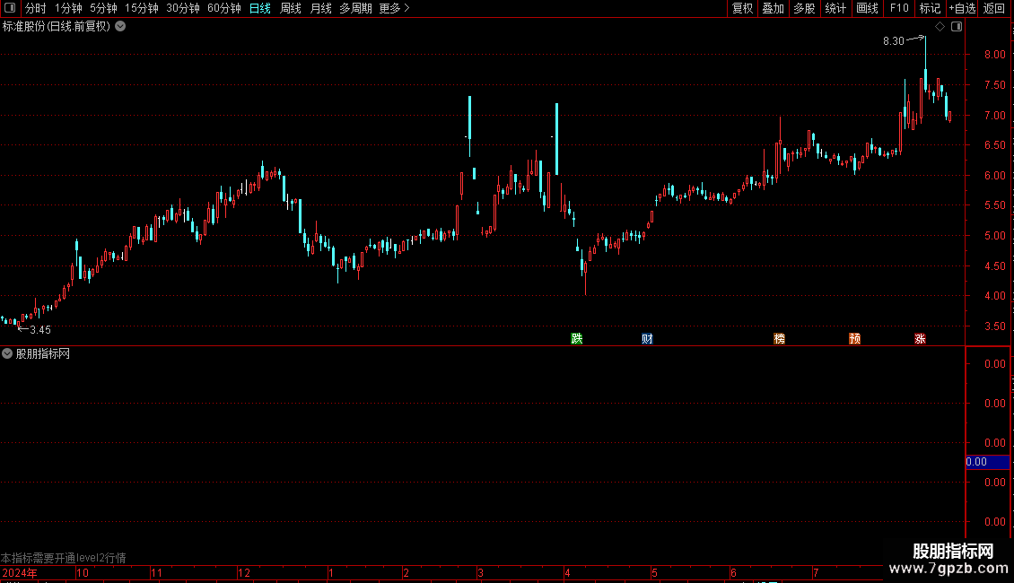
Task: Click the 3.45 low price label
Action: click(x=40, y=330)
